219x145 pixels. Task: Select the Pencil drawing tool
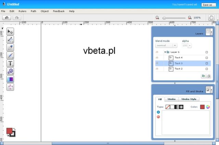(10, 55)
